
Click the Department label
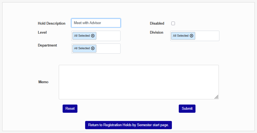(x=48, y=45)
